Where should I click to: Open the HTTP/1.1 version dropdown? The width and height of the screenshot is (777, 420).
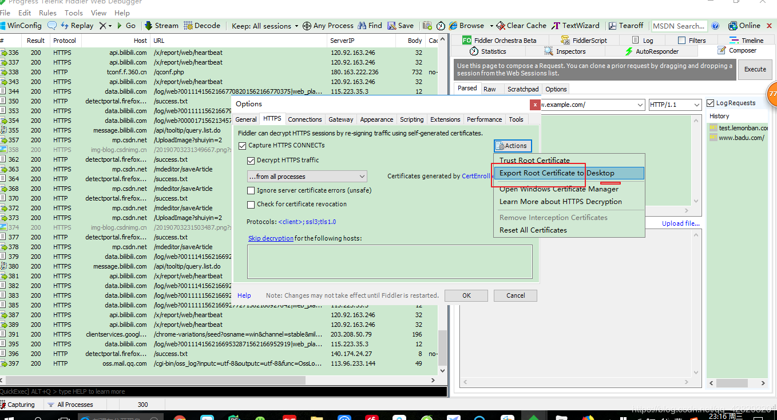(x=675, y=105)
